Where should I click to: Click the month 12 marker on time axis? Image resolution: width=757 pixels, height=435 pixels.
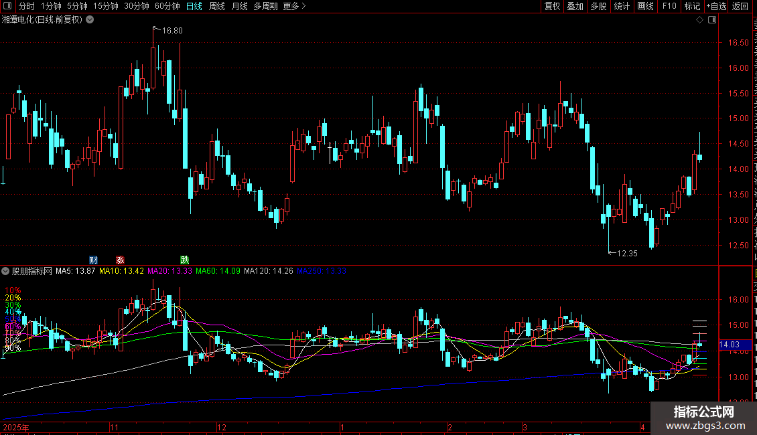pos(222,427)
